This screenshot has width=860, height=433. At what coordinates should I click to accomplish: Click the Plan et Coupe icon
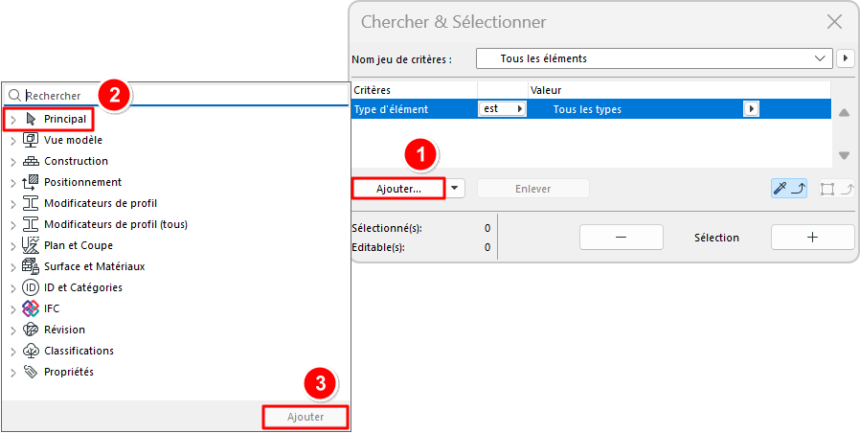pos(30,245)
